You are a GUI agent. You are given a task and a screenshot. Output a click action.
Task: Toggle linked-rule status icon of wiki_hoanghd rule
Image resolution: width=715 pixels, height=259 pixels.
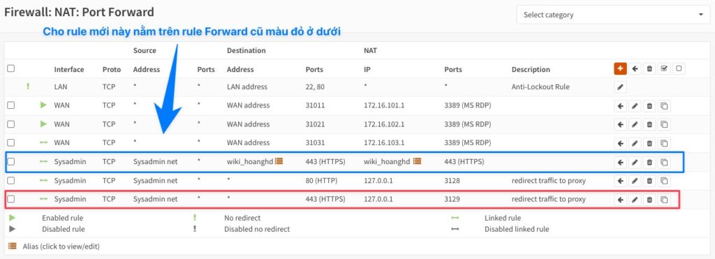[x=43, y=161]
